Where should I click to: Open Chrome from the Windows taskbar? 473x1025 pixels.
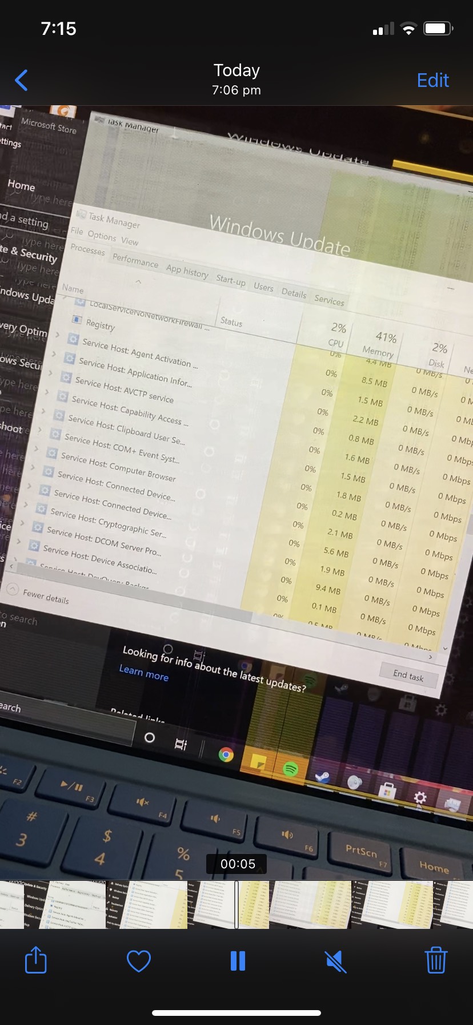[226, 755]
